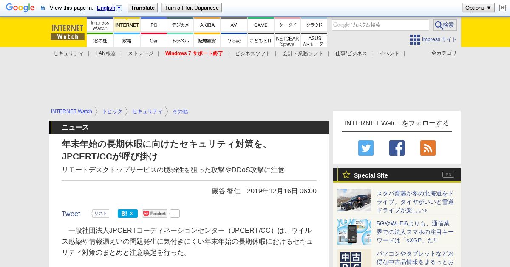Open the sXGP smartphone thumbnail
This screenshot has width=510, height=267.
354,232
